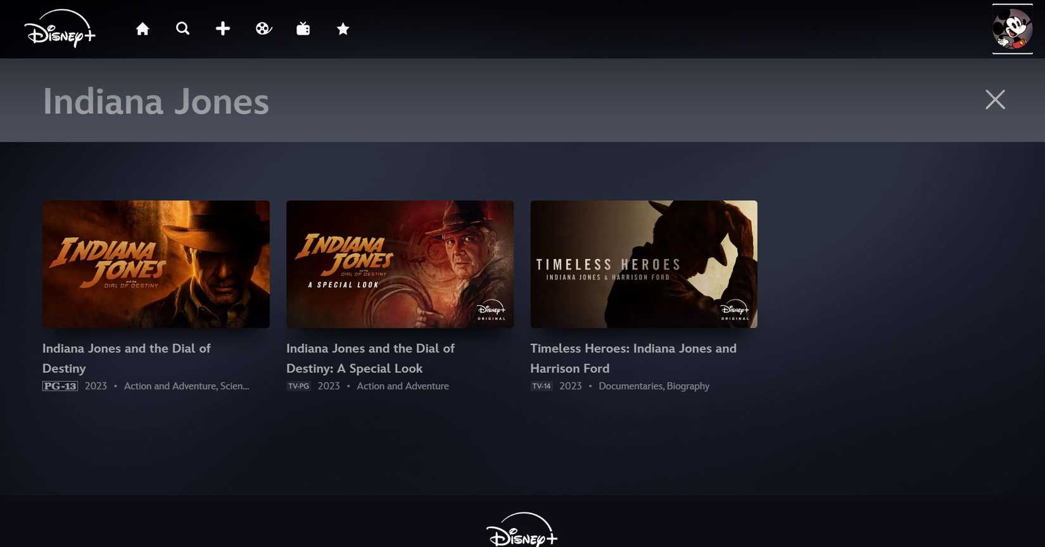Browse Series via the TV icon
This screenshot has width=1045, height=547.
303,29
